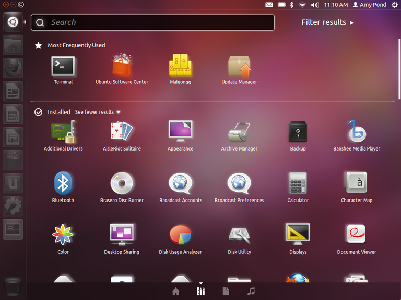The image size is (401, 300).
Task: Open the battery indicator menu
Action: pyautogui.click(x=281, y=5)
